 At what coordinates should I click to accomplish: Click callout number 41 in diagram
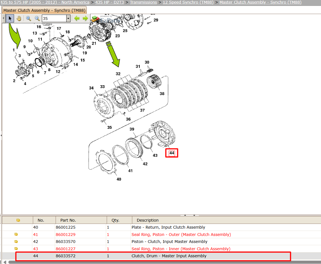(x=130, y=171)
